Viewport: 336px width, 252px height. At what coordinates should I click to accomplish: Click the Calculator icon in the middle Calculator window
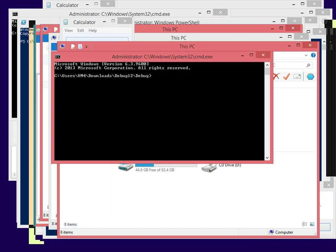pos(66,22)
